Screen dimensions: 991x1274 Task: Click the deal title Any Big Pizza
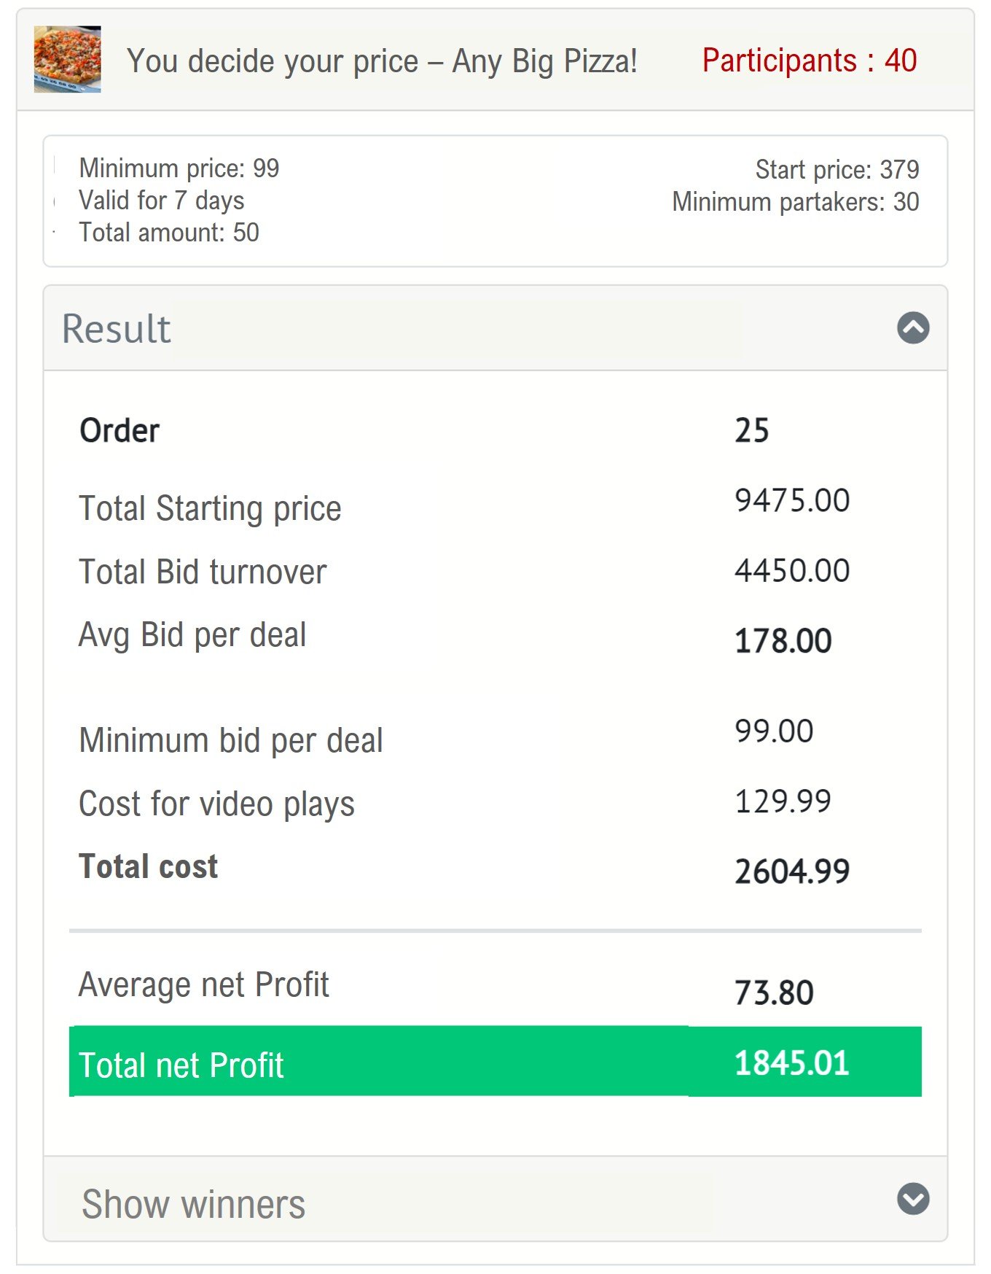(x=383, y=61)
